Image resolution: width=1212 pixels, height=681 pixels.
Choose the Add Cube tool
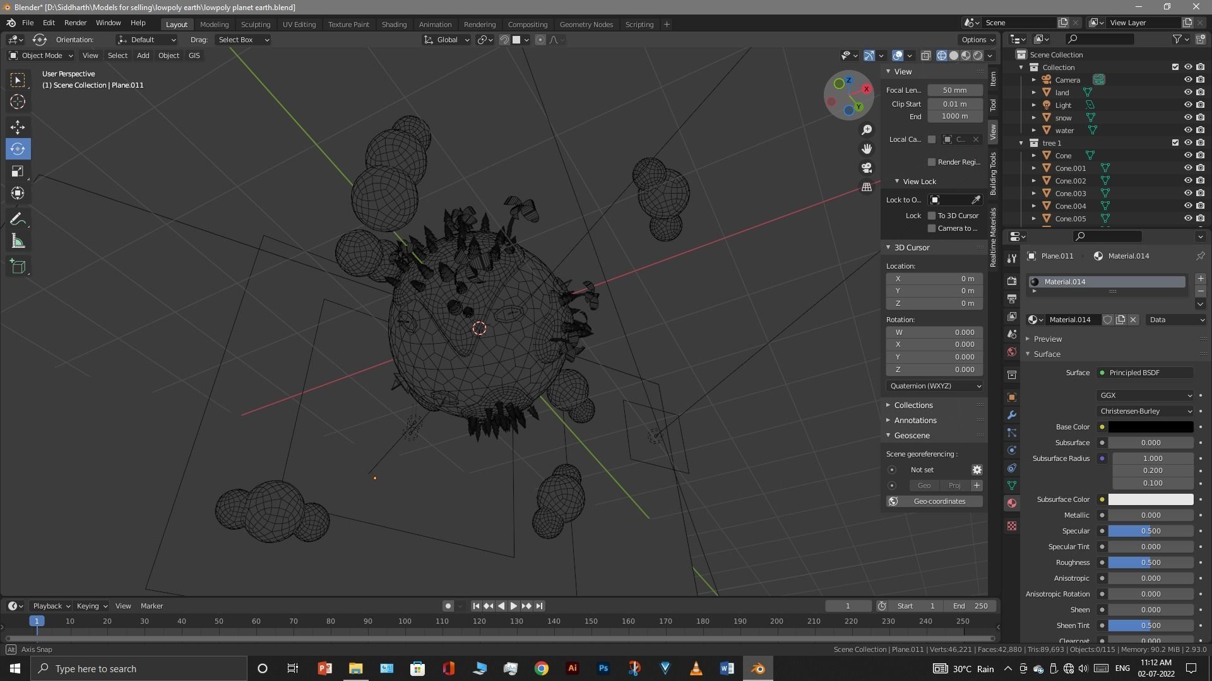(18, 267)
